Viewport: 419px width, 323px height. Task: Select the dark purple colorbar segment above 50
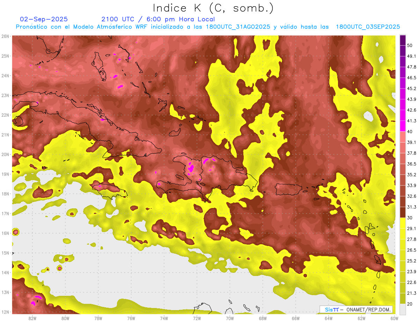tap(403, 40)
